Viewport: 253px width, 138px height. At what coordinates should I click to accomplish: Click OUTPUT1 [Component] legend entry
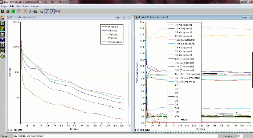187,74
